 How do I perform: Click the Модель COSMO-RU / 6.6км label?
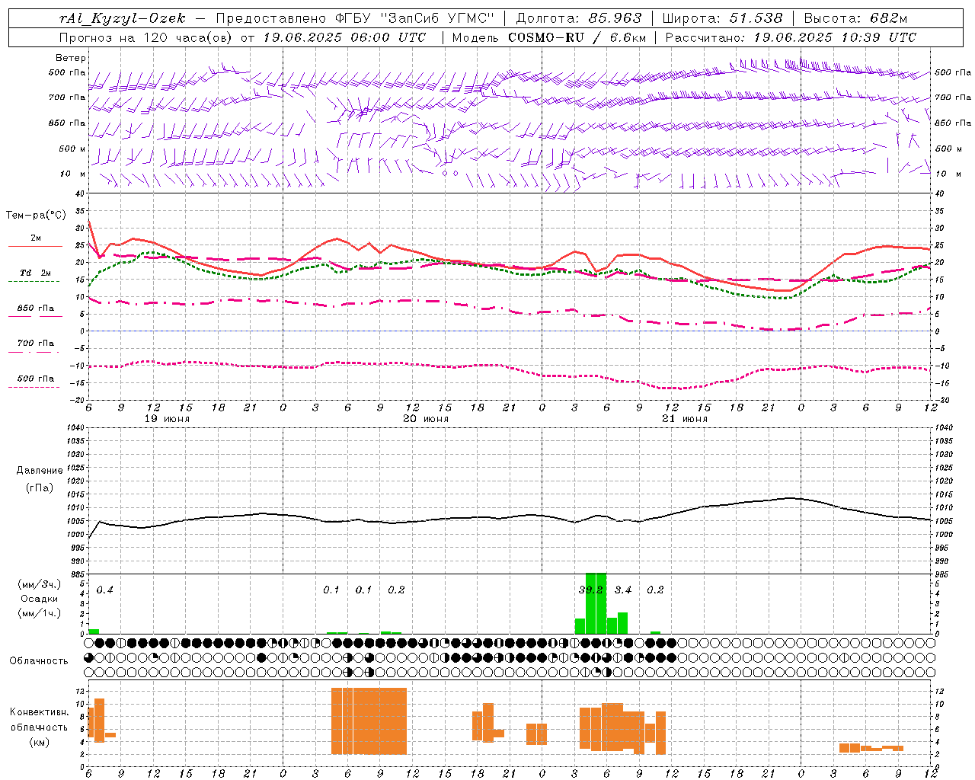click(x=549, y=37)
